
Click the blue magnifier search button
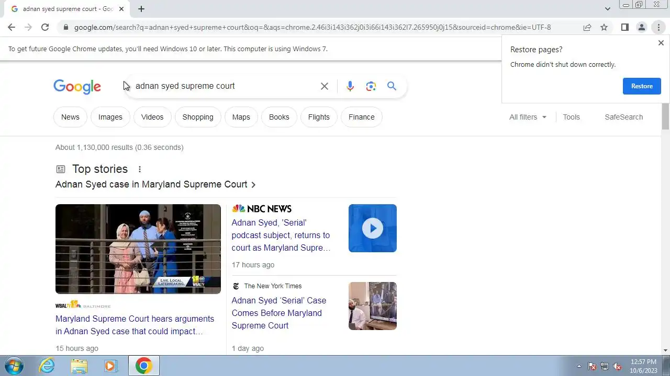[x=392, y=86]
